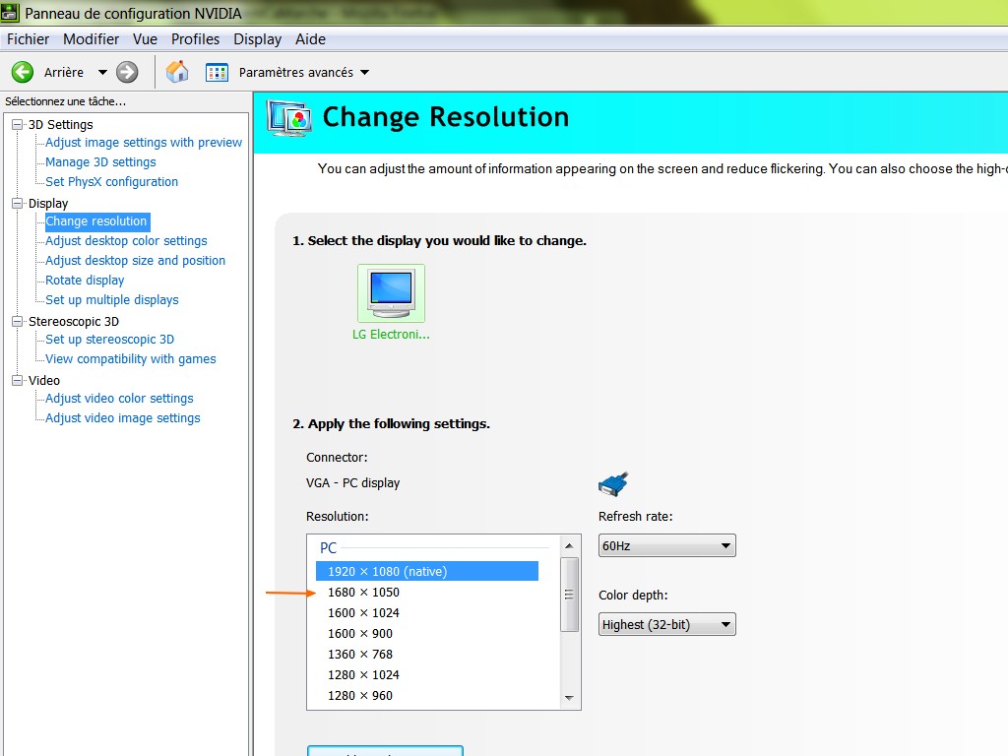Click the advanced settings grid icon
This screenshot has width=1008, height=756.
pyautogui.click(x=217, y=72)
